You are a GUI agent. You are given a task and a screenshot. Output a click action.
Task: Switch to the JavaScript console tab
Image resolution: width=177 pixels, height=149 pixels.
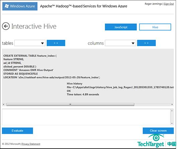pos(121,27)
